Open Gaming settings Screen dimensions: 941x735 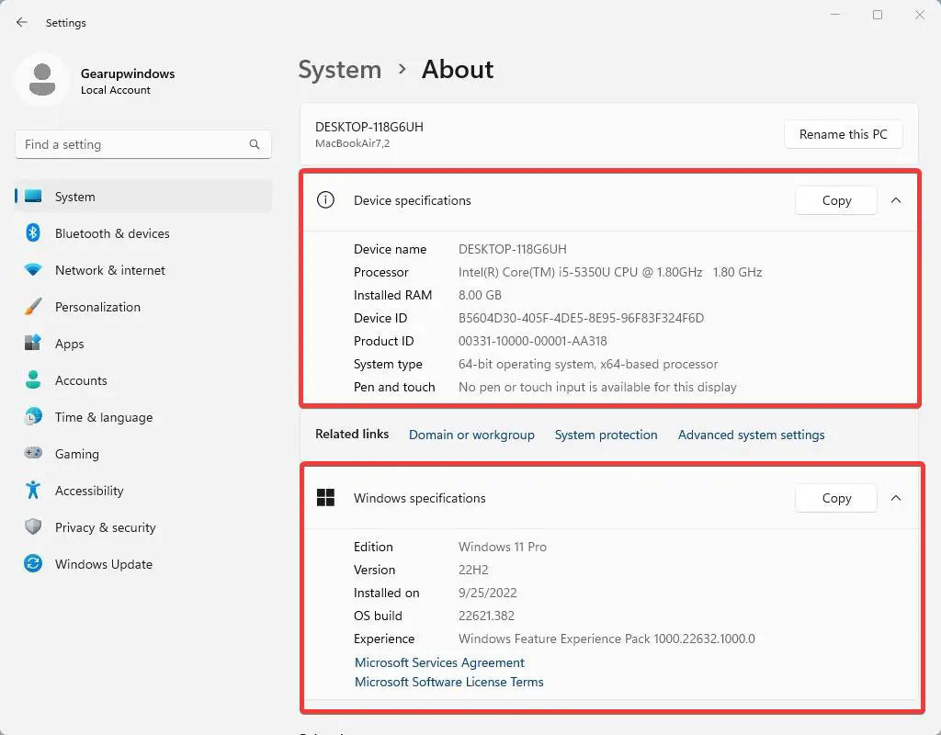(143, 454)
